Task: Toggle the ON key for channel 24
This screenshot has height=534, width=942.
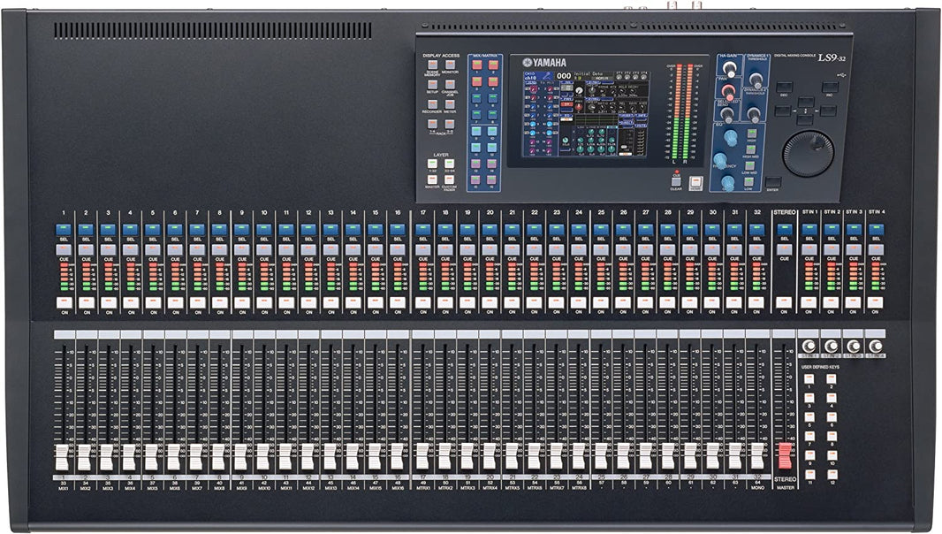Action: click(579, 301)
